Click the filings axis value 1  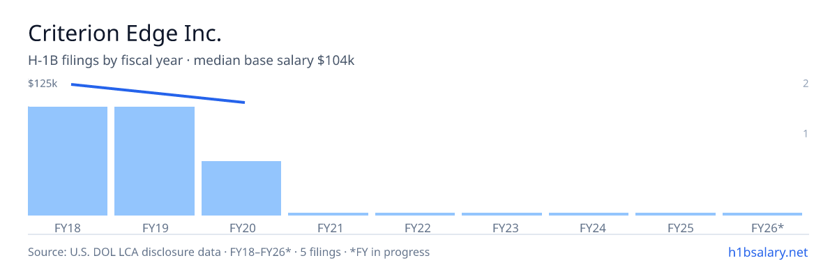(x=806, y=133)
